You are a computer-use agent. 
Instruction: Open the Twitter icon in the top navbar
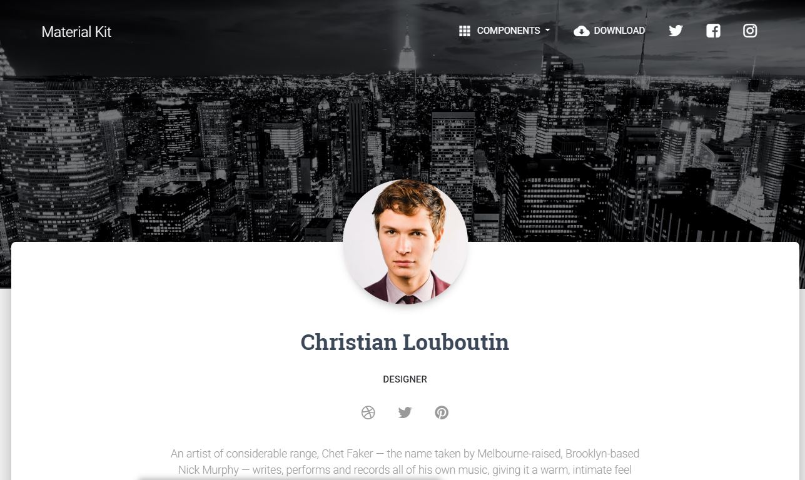[676, 31]
